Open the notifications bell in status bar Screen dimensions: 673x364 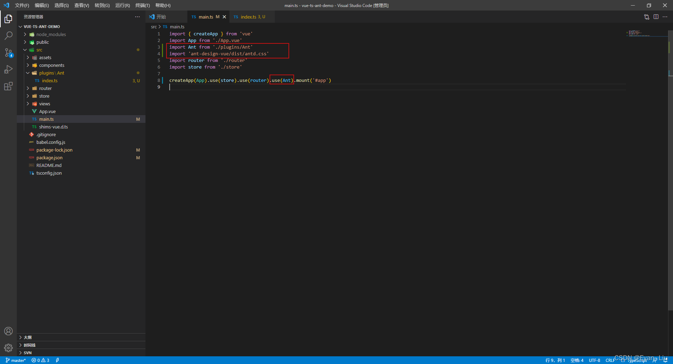point(665,360)
